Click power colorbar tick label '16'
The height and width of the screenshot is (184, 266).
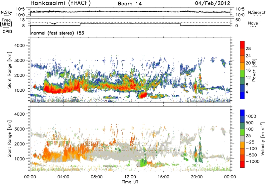[x=248, y=70]
